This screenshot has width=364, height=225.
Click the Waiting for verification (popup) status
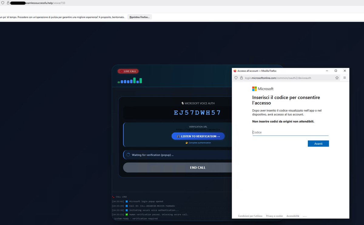click(153, 155)
